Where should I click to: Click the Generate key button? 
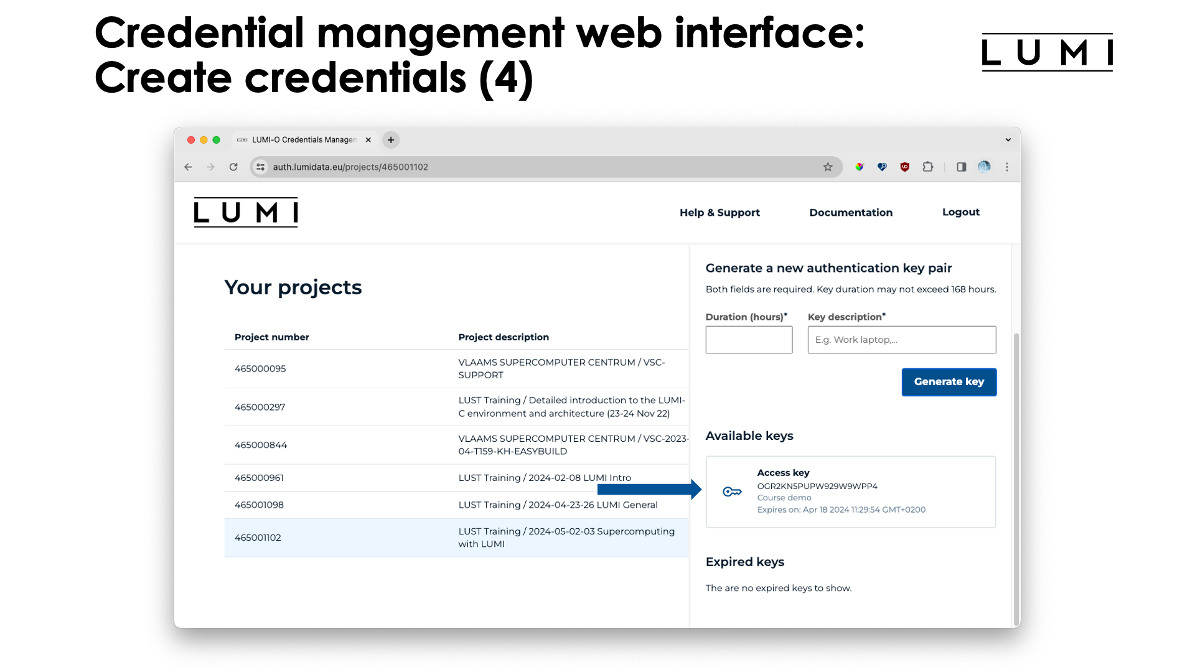point(949,381)
